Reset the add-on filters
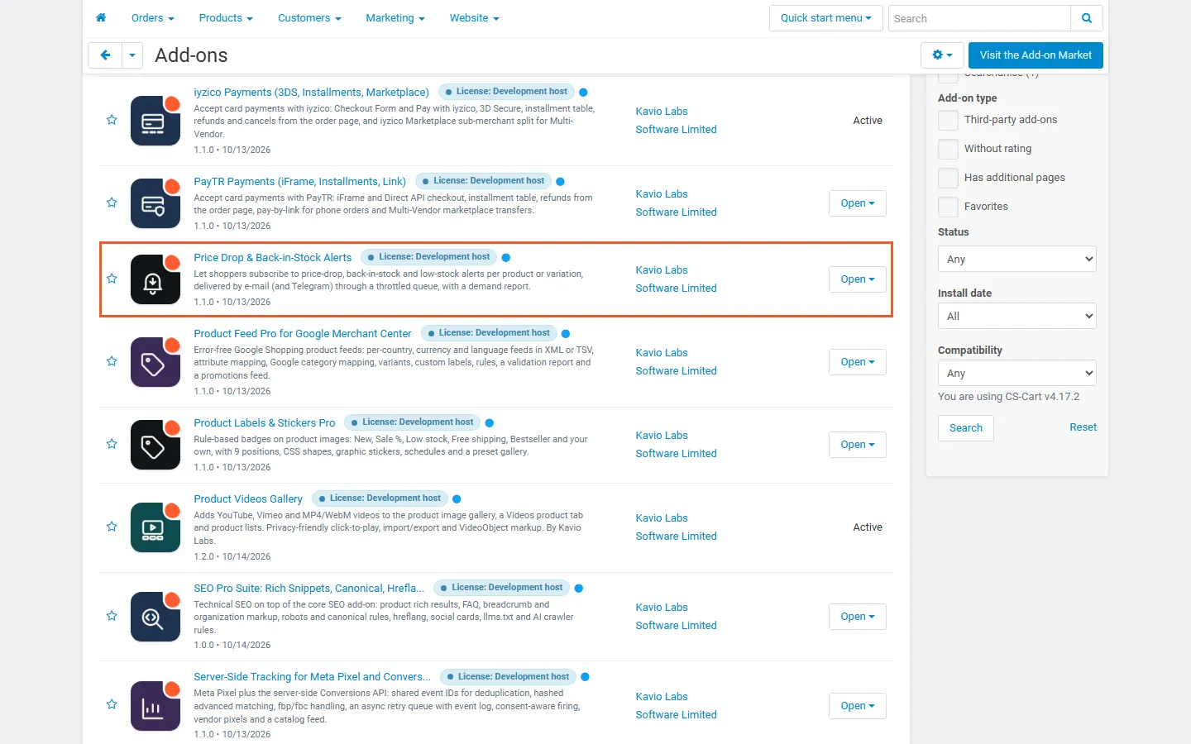The height and width of the screenshot is (744, 1191). click(1083, 427)
